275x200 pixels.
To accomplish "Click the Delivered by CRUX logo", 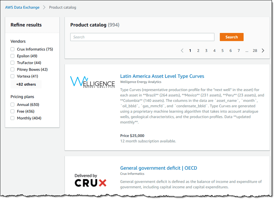I will click(x=90, y=180).
